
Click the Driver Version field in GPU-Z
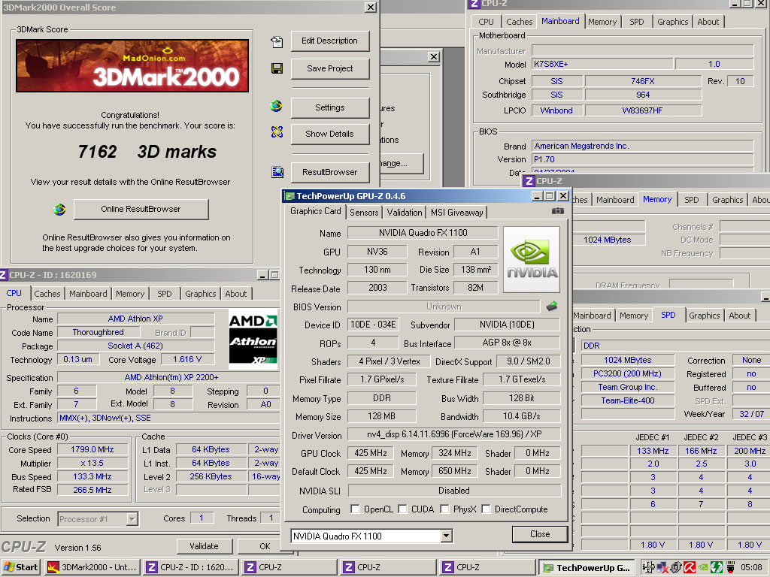453,434
